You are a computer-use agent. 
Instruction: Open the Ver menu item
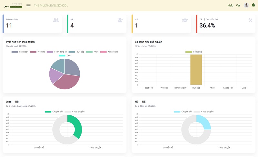tap(238, 5)
